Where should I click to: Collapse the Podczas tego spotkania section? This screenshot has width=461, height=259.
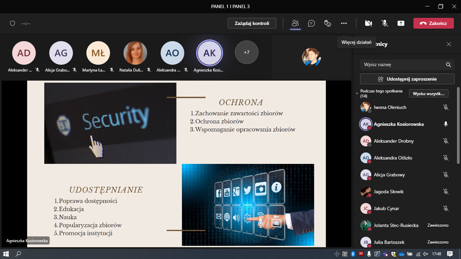coord(357,93)
